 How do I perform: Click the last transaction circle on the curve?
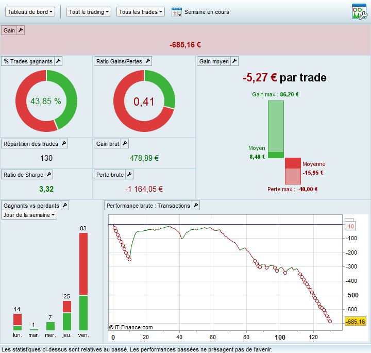pyautogui.click(x=330, y=321)
